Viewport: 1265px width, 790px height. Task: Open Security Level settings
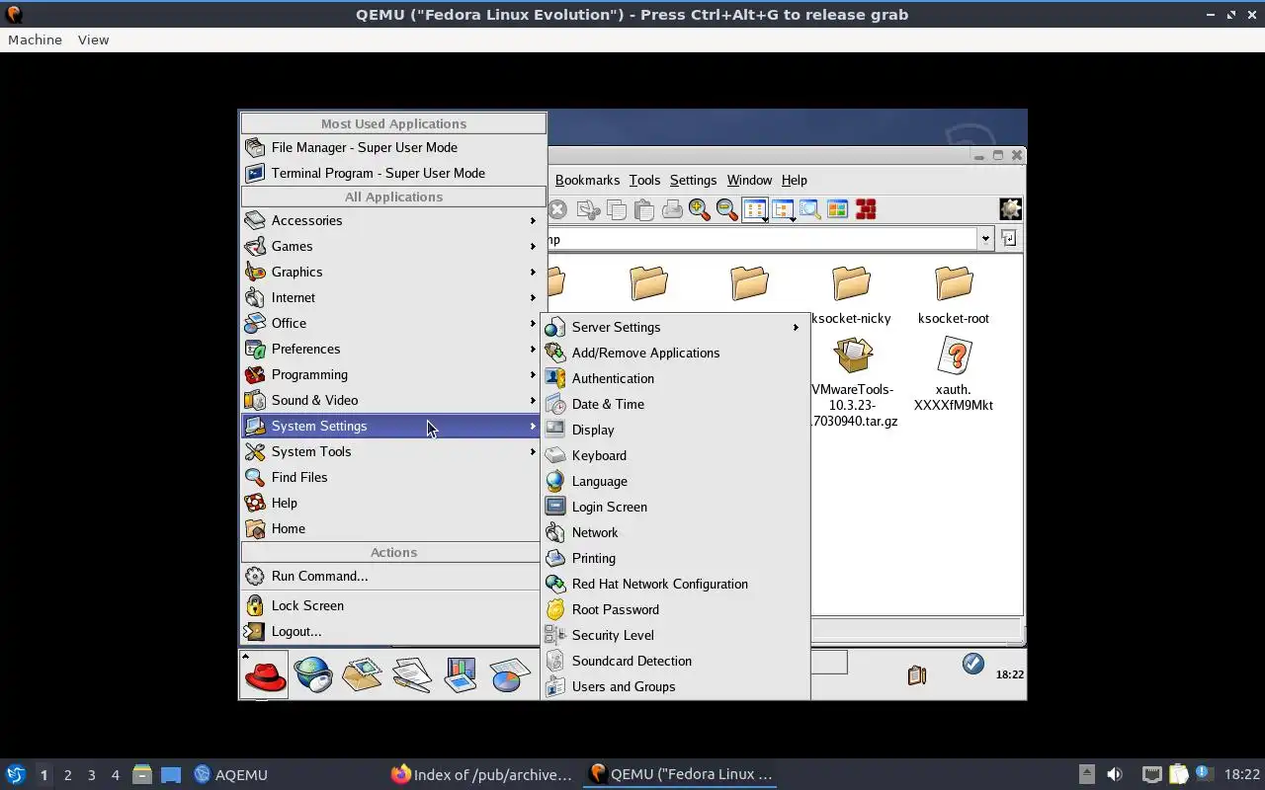pos(675,635)
